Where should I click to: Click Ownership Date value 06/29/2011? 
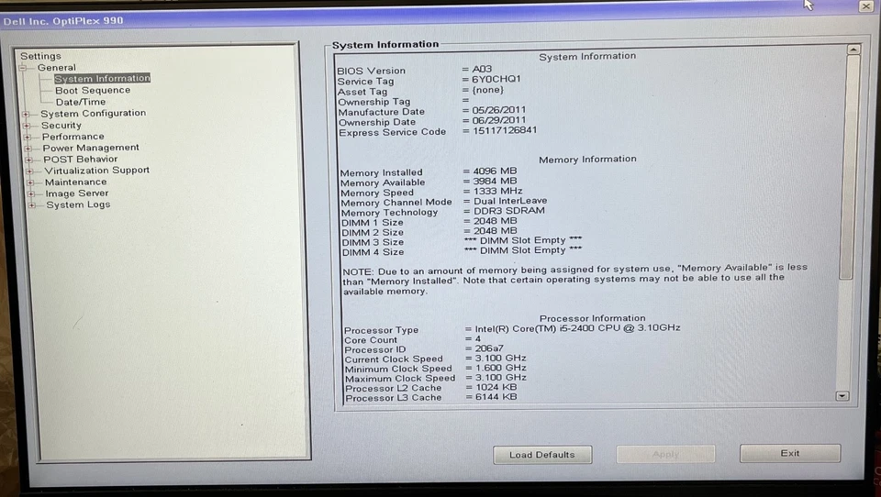click(x=499, y=120)
